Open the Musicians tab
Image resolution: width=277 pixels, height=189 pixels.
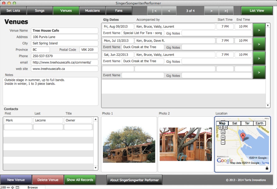(92, 11)
